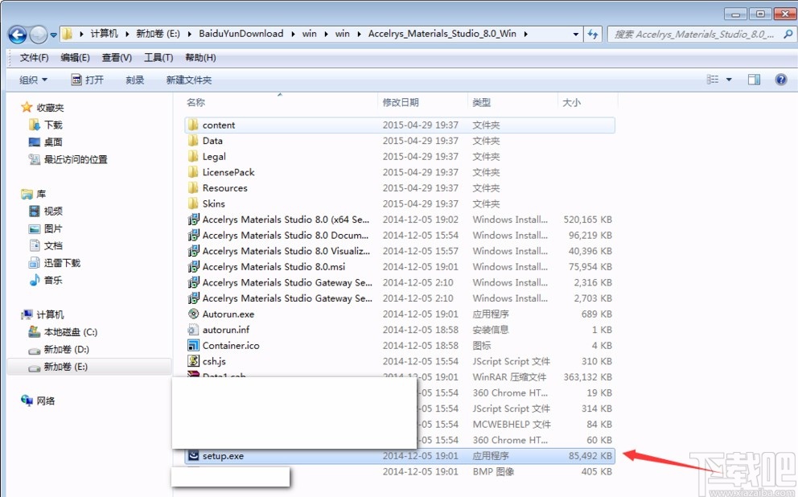Viewport: 798px width, 497px height.
Task: Click 363,132 KB size cell
Action: point(588,377)
